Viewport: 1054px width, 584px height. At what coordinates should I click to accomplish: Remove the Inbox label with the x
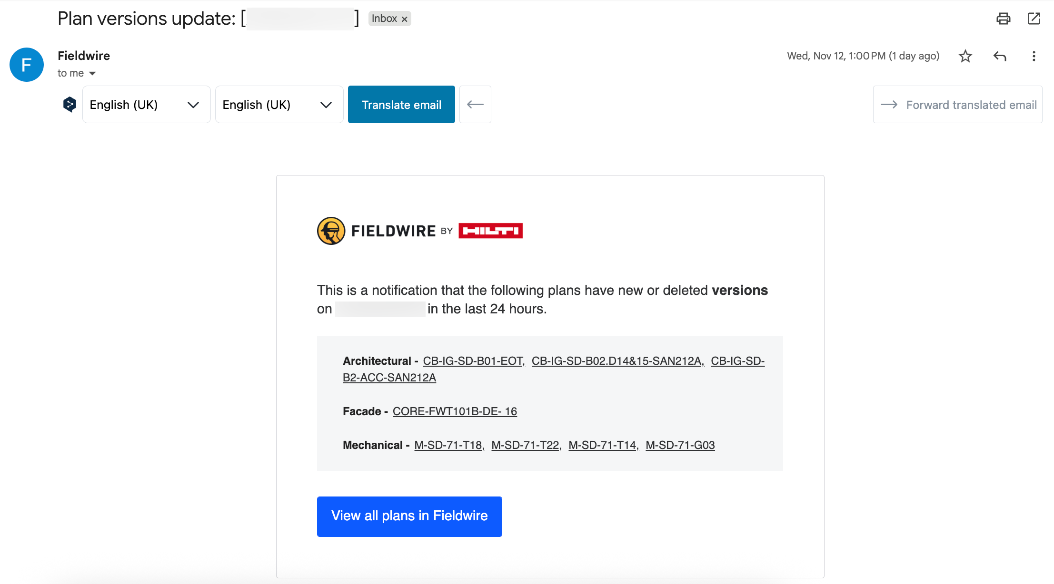(405, 19)
